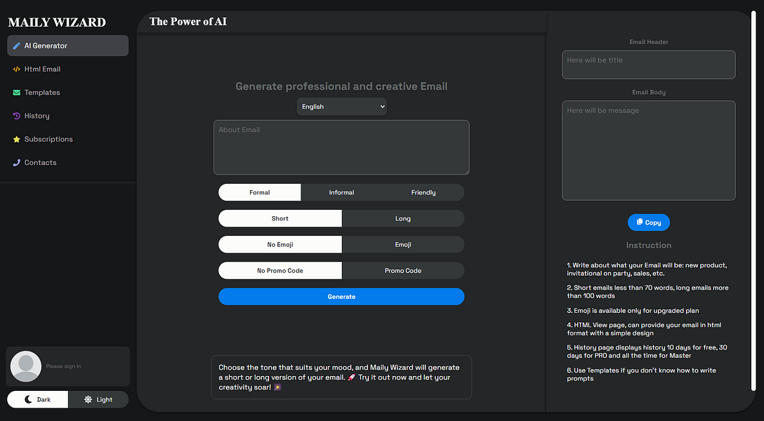
Task: Click the phone icon beside Contacts
Action: coord(17,163)
